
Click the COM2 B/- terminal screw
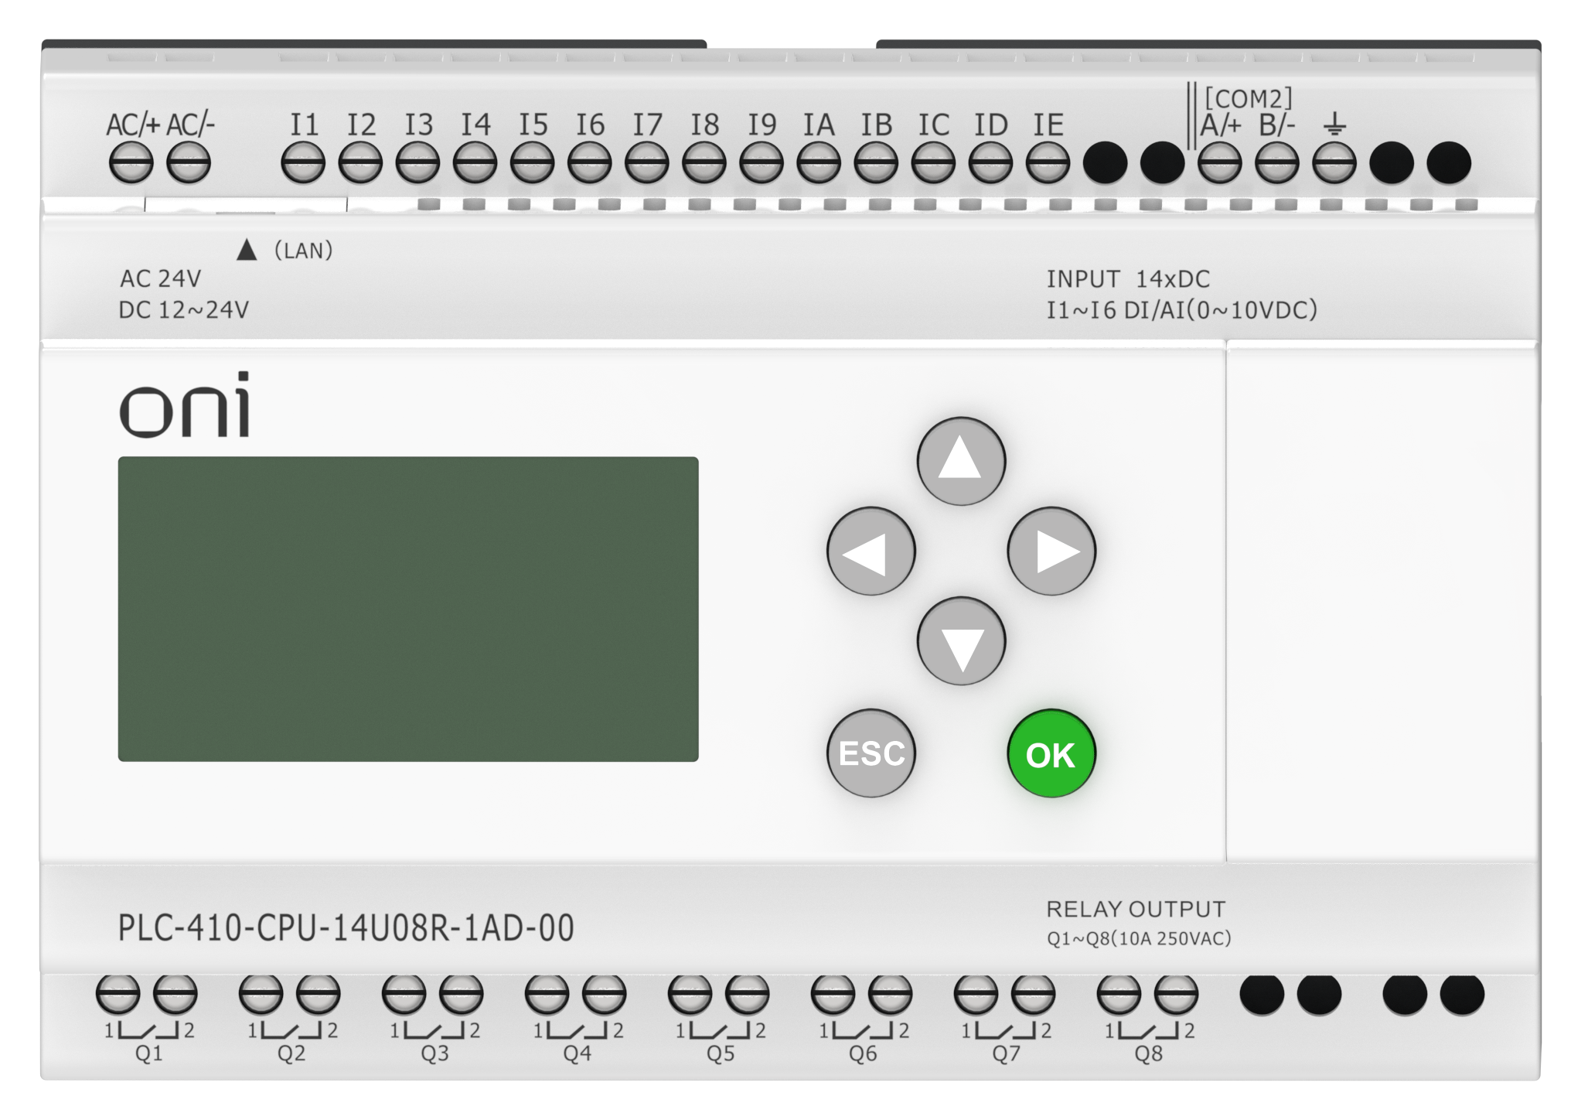click(1276, 163)
